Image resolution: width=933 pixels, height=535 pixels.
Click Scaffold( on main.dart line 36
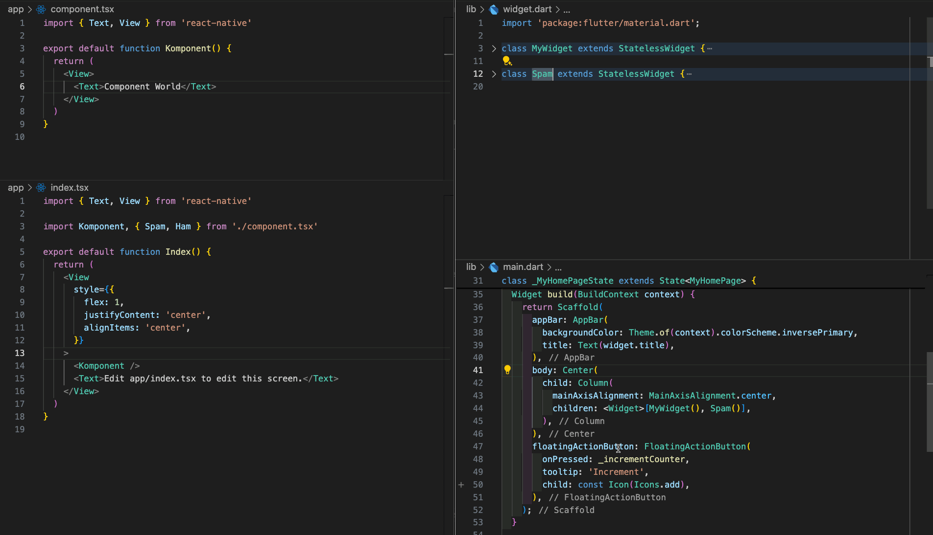580,307
